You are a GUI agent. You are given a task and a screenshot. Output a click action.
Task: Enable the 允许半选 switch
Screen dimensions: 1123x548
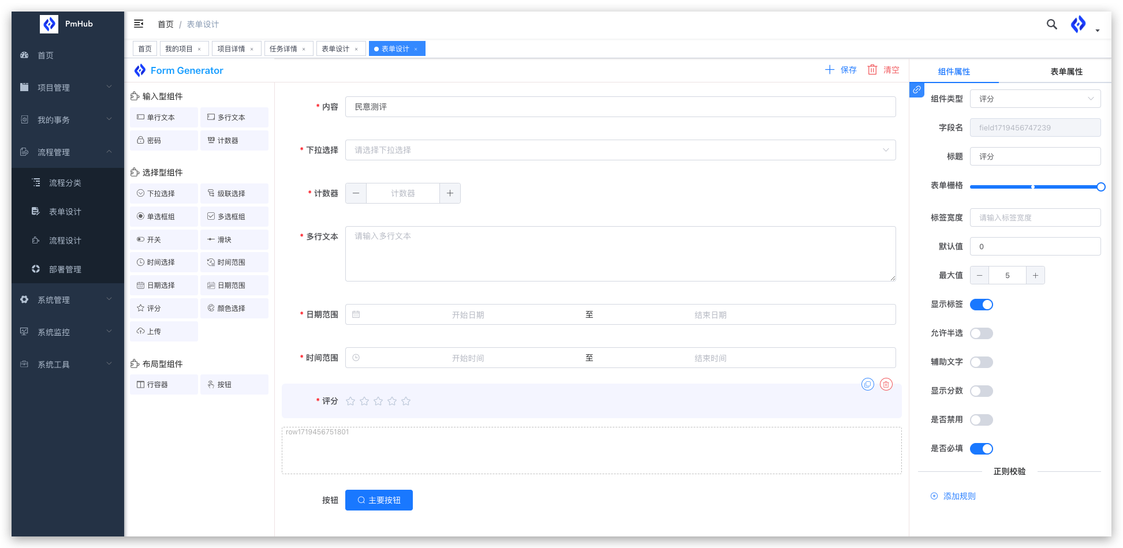click(x=982, y=333)
